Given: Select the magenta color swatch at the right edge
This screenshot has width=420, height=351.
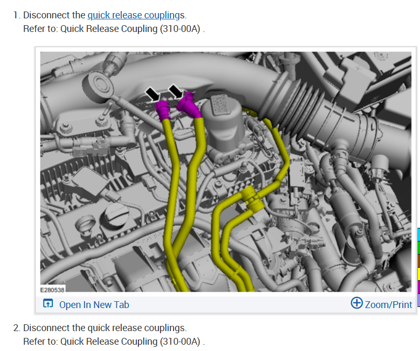Looking at the screenshot, I should (x=418, y=287).
